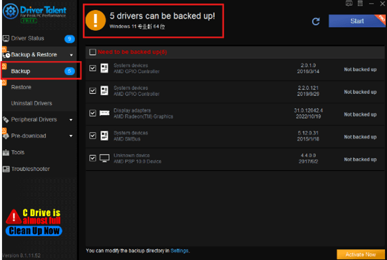Image resolution: width=387 pixels, height=260 pixels.
Task: Click the Peripheral Drivers icon
Action: click(6, 120)
